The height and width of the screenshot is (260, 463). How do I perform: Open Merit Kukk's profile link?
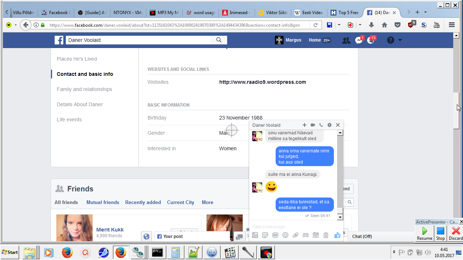pyautogui.click(x=110, y=230)
